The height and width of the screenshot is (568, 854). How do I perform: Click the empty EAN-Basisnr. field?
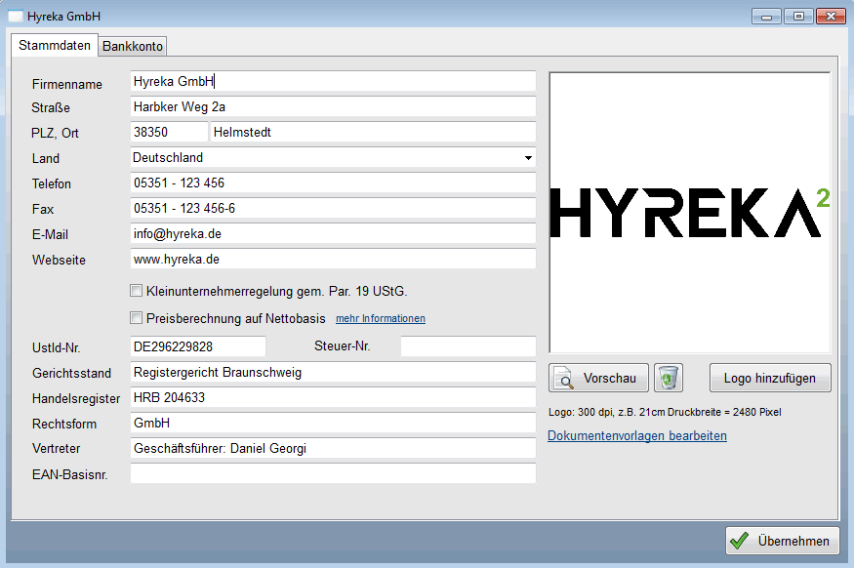tap(333, 473)
